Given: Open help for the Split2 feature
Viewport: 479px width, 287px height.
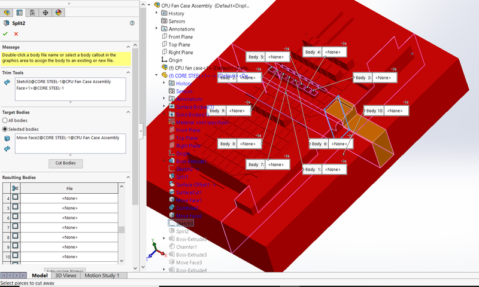Looking at the screenshot, I should (x=132, y=23).
